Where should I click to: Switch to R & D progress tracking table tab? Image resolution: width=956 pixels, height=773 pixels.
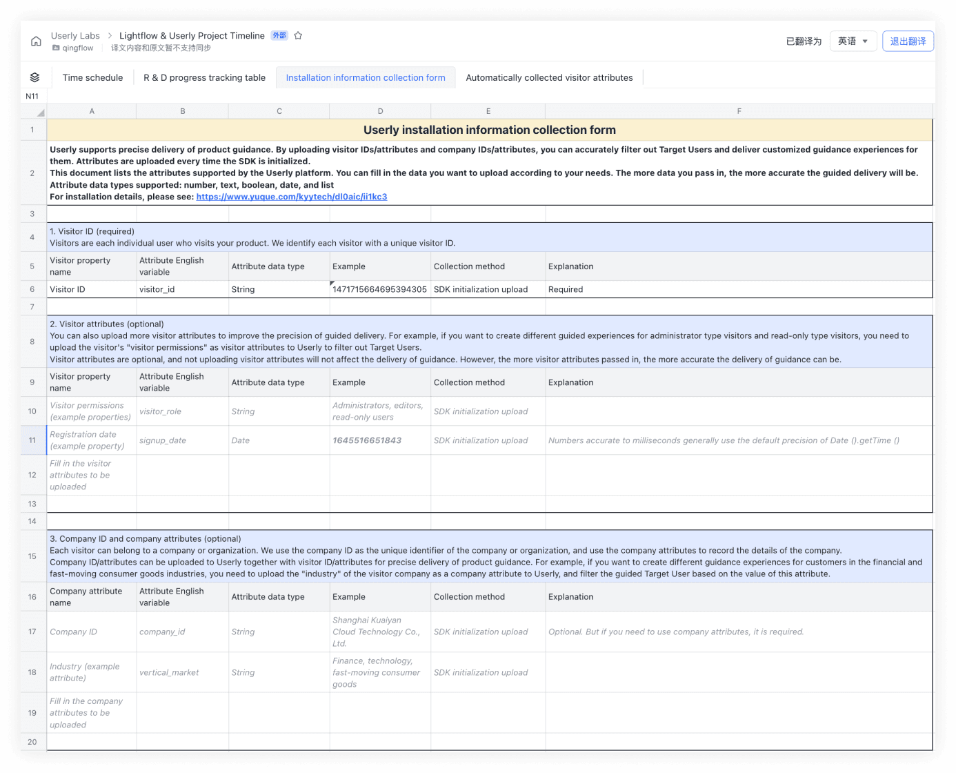pyautogui.click(x=204, y=78)
